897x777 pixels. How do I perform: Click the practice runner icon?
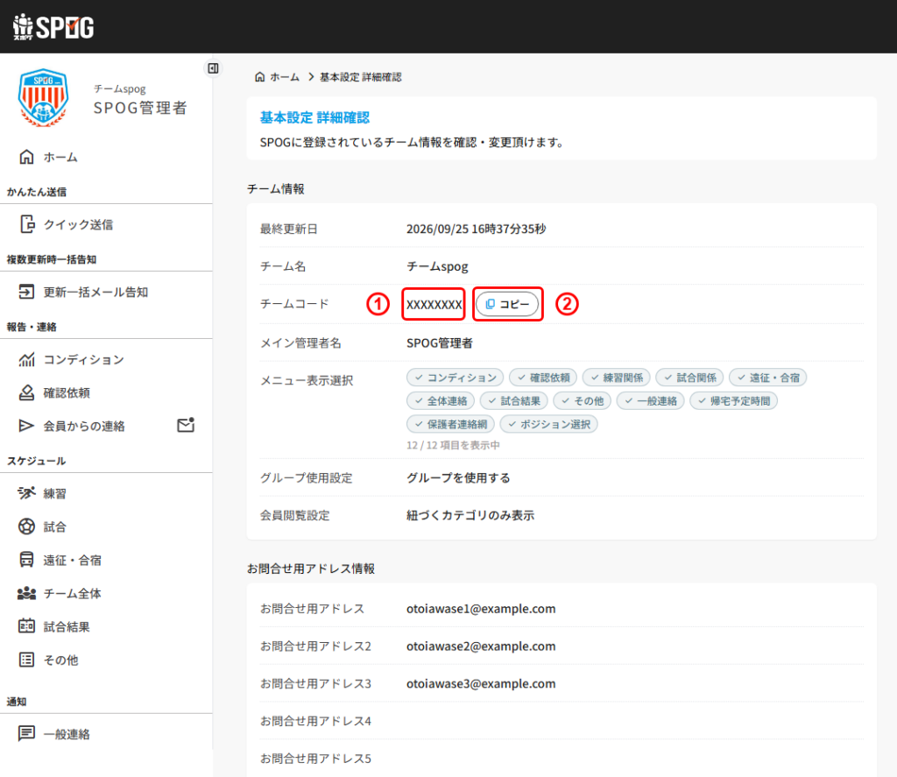click(26, 493)
